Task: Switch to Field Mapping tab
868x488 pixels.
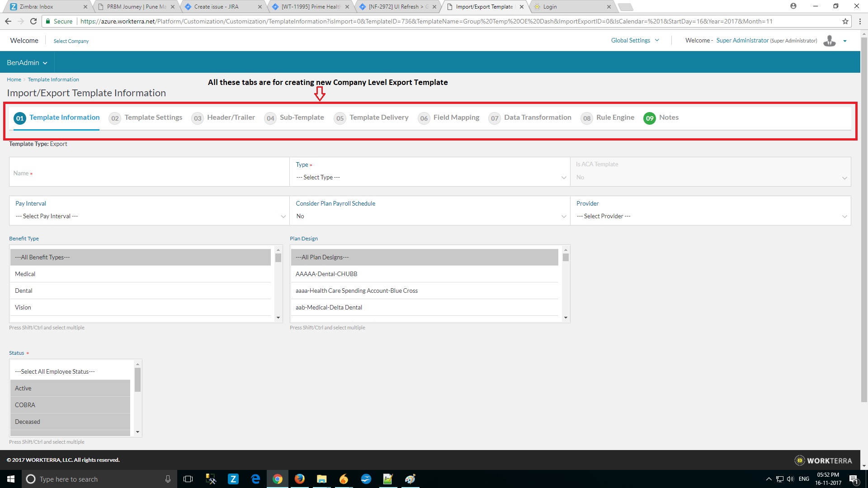Action: tap(456, 117)
